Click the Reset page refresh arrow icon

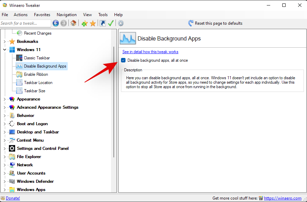click(x=191, y=23)
